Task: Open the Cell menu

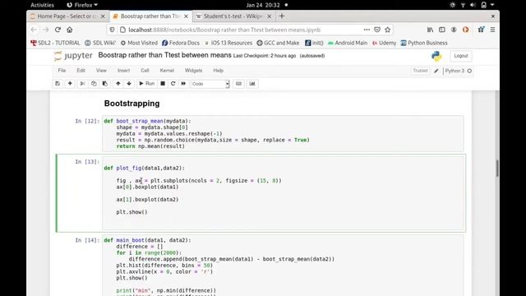Action: click(x=145, y=71)
